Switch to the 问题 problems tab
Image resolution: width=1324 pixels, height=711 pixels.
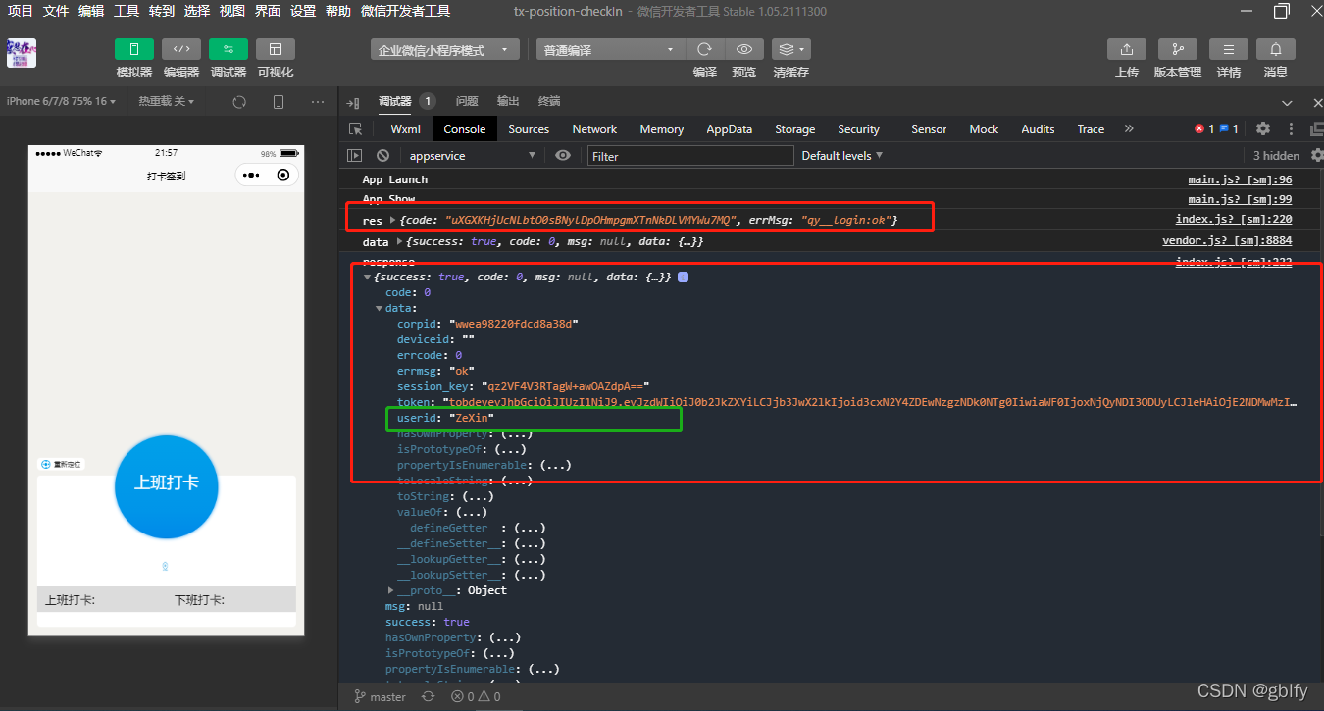(x=467, y=101)
